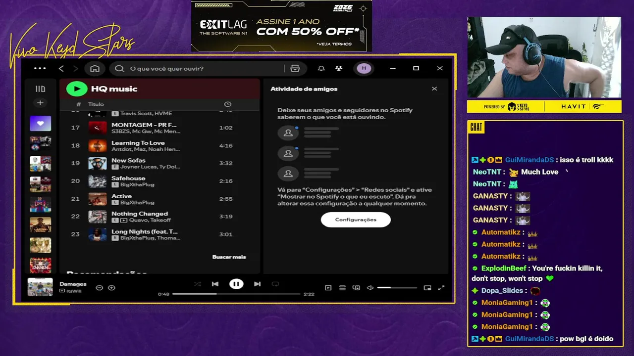The height and width of the screenshot is (356, 634).
Task: Enter fullscreen player view
Action: [441, 288]
